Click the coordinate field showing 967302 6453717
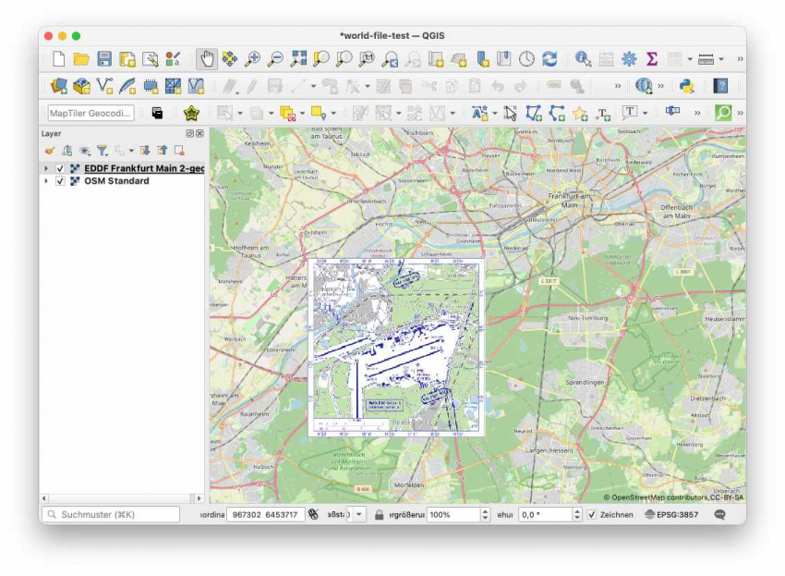The height and width of the screenshot is (576, 785). tap(265, 515)
